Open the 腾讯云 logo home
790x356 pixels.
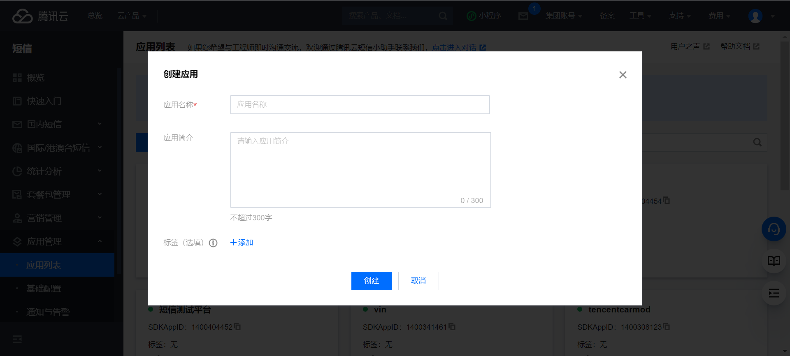pyautogui.click(x=40, y=16)
